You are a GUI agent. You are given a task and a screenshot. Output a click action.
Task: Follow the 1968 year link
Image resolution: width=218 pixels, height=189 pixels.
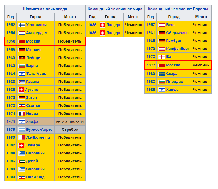tap(11, 90)
